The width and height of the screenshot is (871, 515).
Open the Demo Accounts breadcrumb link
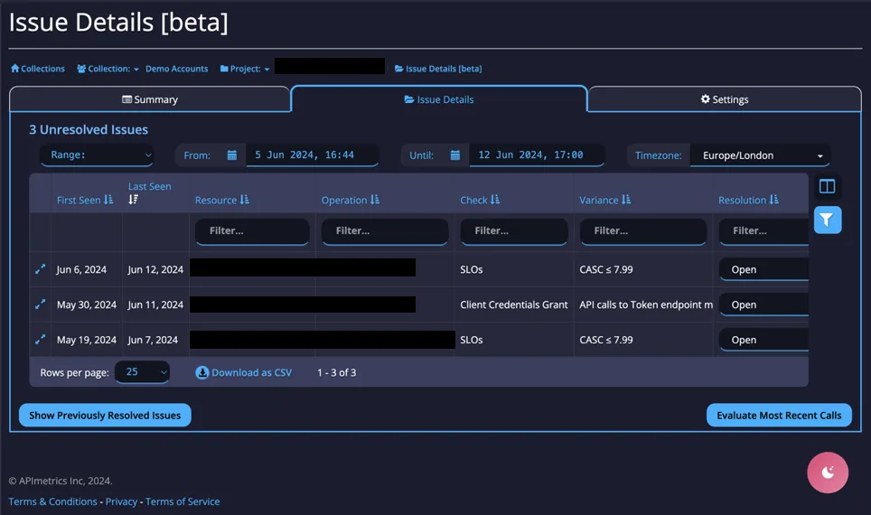click(177, 69)
